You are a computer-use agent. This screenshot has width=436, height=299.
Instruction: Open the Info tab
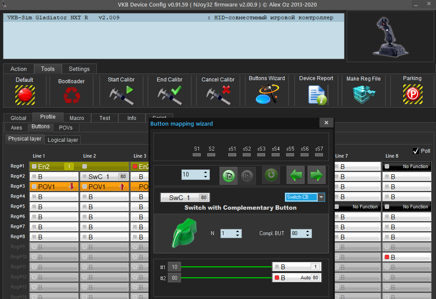tap(132, 118)
